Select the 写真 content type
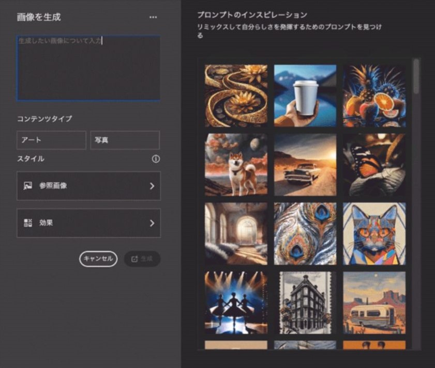 click(x=125, y=140)
